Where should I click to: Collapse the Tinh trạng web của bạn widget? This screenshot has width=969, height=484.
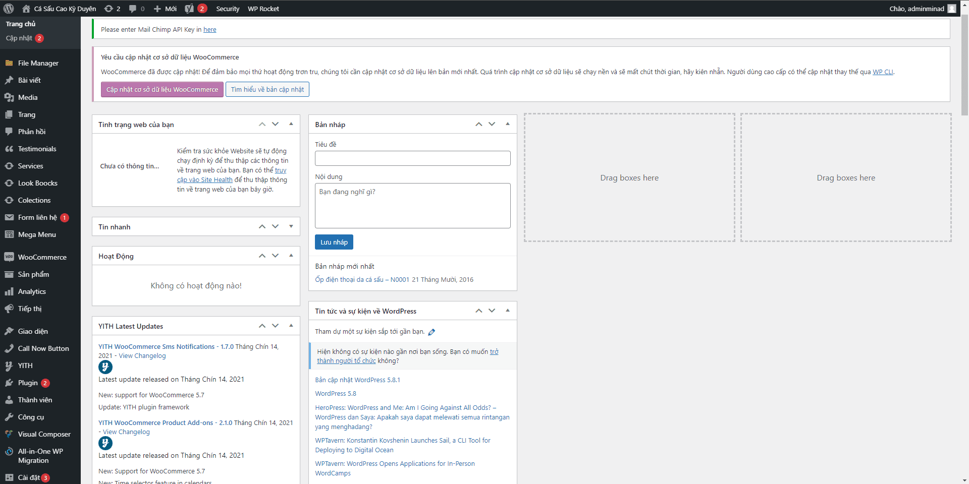click(x=291, y=124)
